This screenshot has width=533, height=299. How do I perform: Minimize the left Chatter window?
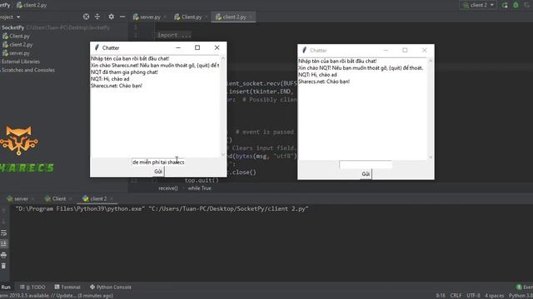click(178, 47)
